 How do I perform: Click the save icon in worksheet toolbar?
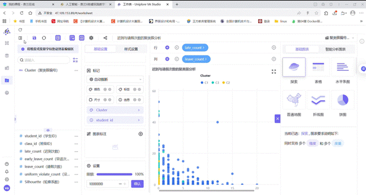34,38
